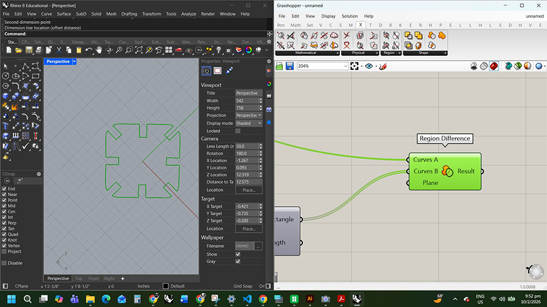
Task: Click red shaded preview icon in Grasshopper
Action: [x=493, y=66]
